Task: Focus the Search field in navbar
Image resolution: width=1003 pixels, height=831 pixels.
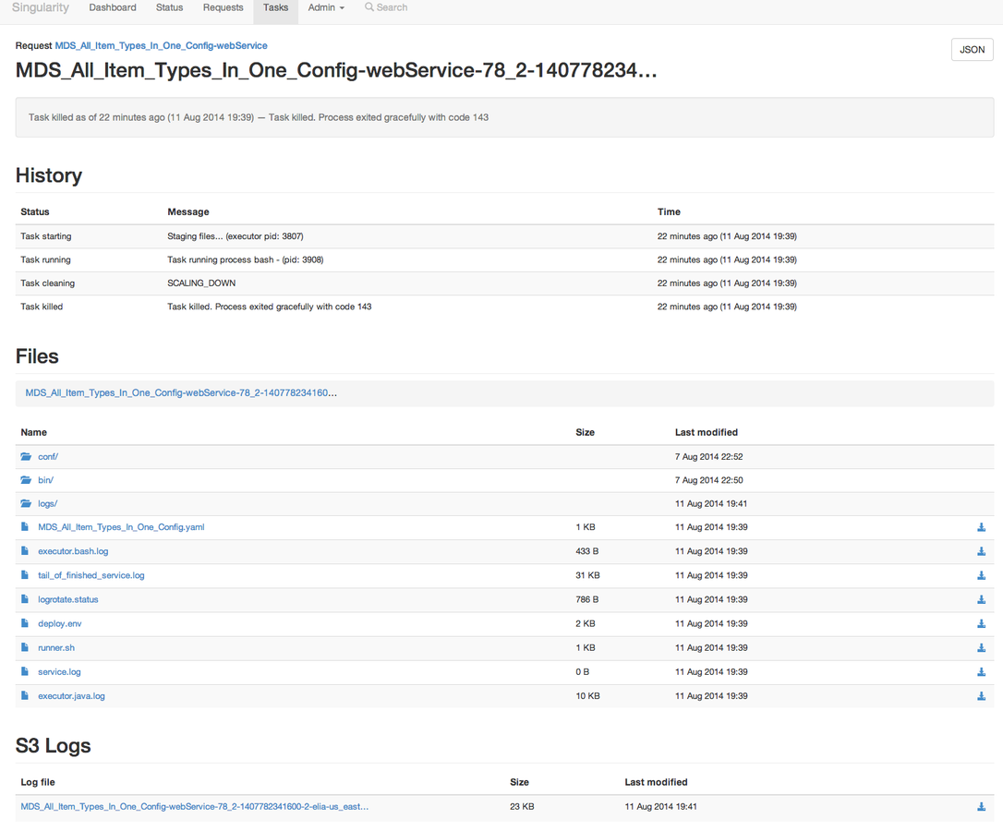Action: coord(392,7)
